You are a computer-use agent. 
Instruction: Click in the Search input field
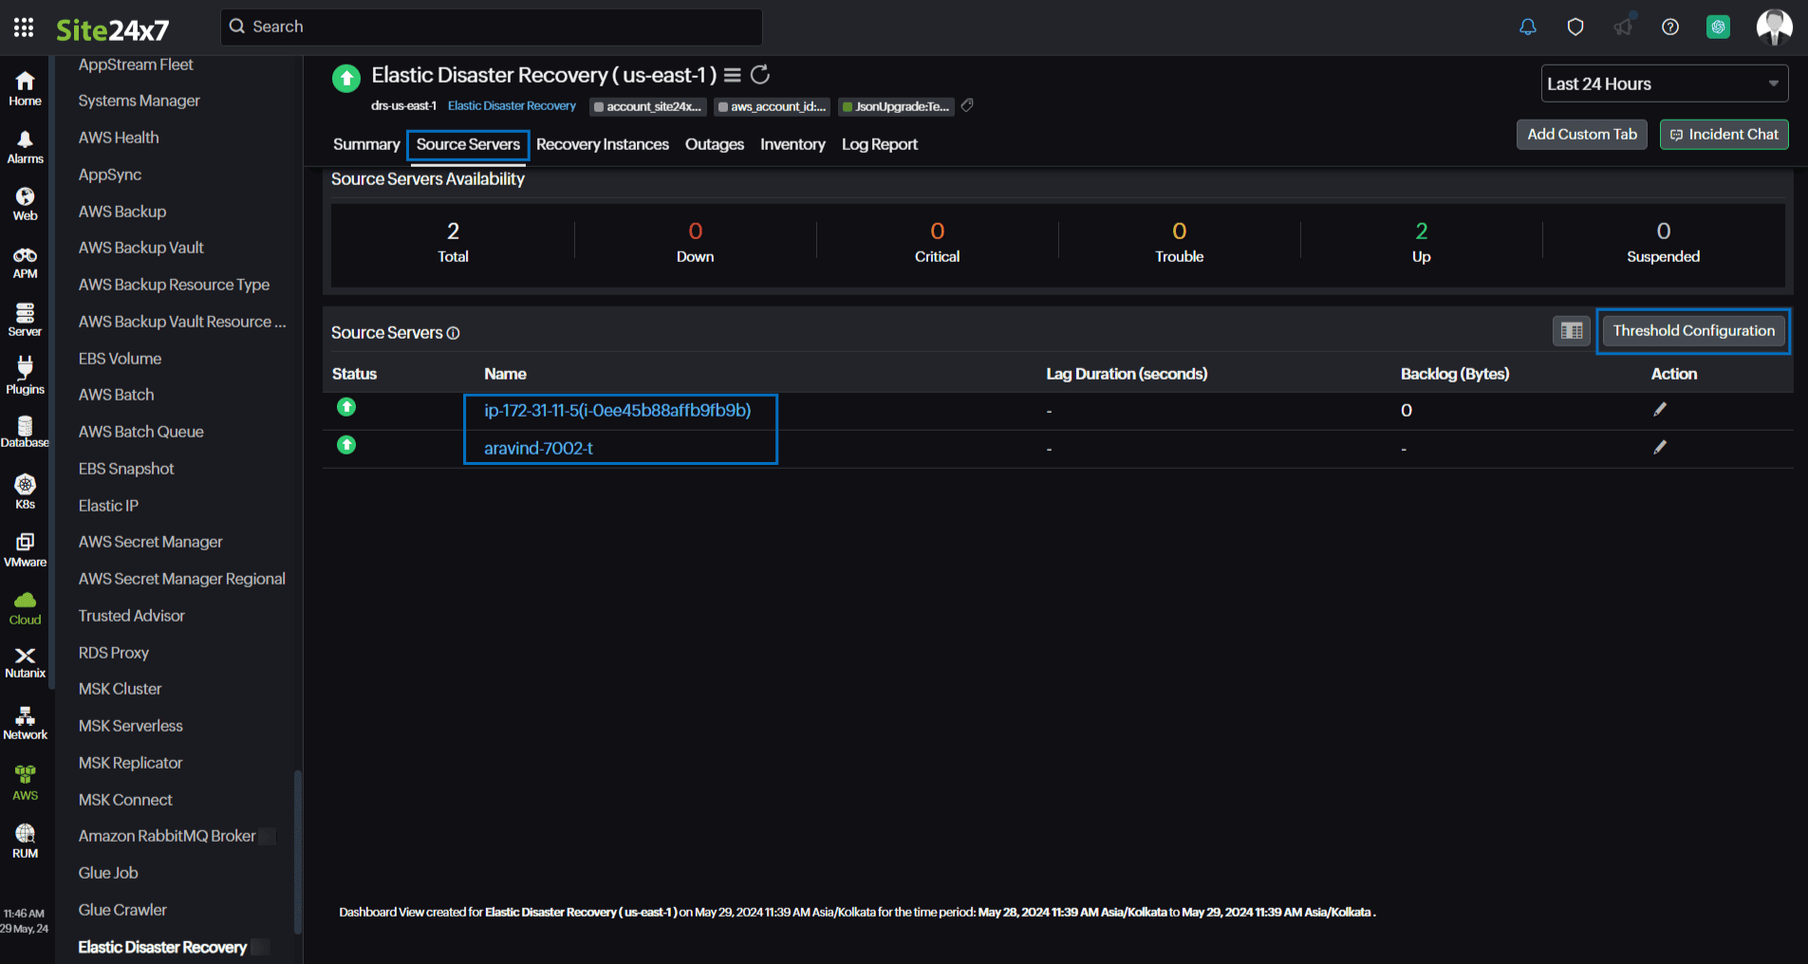click(494, 28)
